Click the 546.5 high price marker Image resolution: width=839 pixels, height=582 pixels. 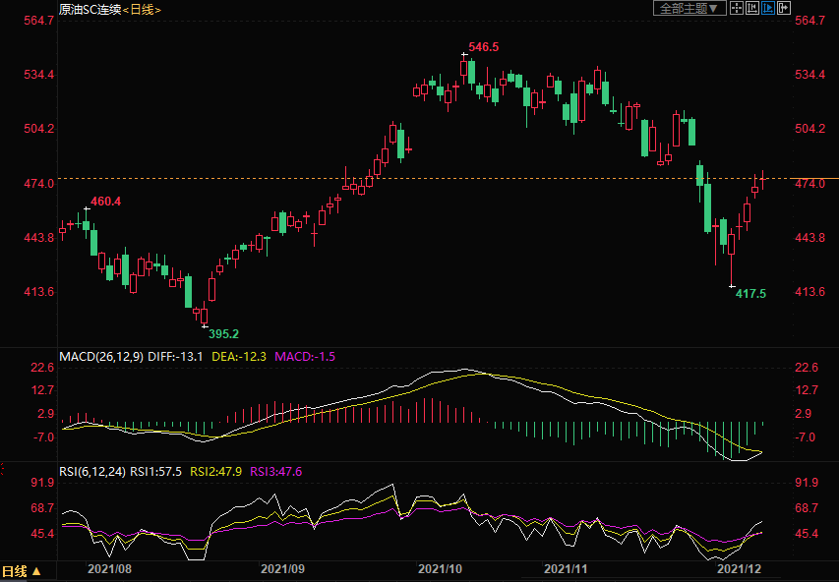tap(483, 46)
